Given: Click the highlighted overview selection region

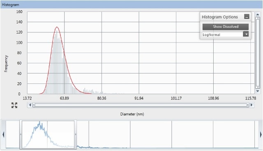Looking at the screenshot, I should (48, 134).
